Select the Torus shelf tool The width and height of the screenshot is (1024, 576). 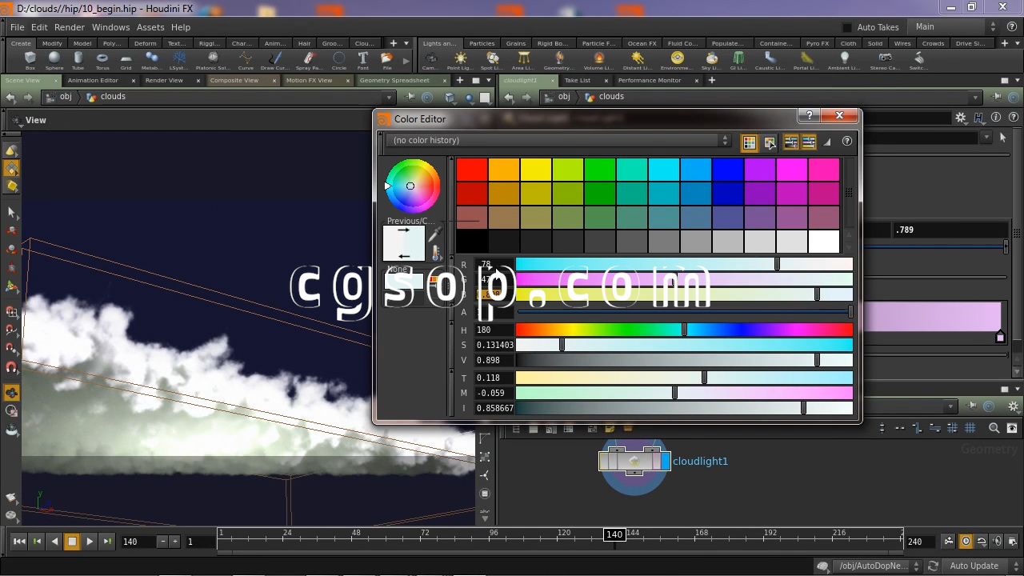[102, 61]
